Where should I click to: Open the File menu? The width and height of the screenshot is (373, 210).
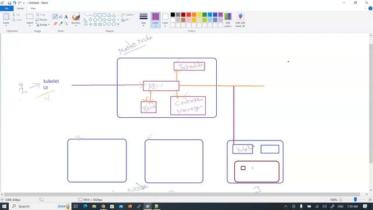click(6, 8)
